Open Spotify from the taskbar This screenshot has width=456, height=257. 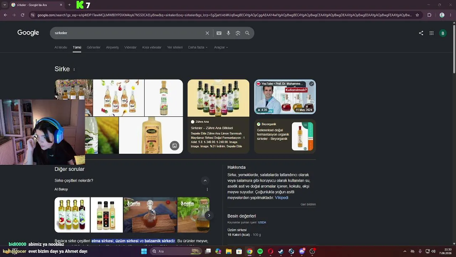(x=260, y=251)
